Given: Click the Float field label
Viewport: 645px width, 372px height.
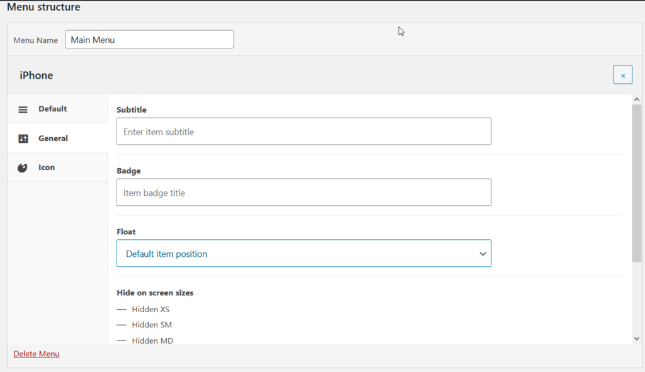Looking at the screenshot, I should point(126,232).
